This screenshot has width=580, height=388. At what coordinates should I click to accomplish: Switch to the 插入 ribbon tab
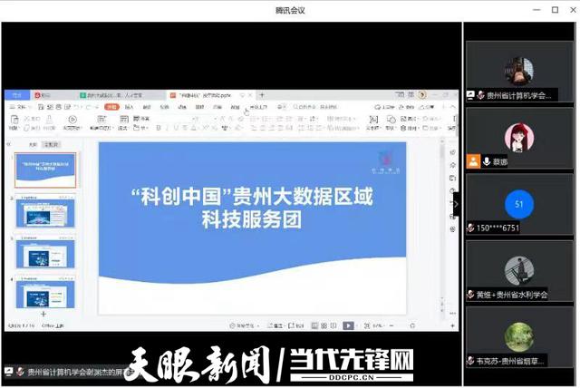pyautogui.click(x=130, y=107)
